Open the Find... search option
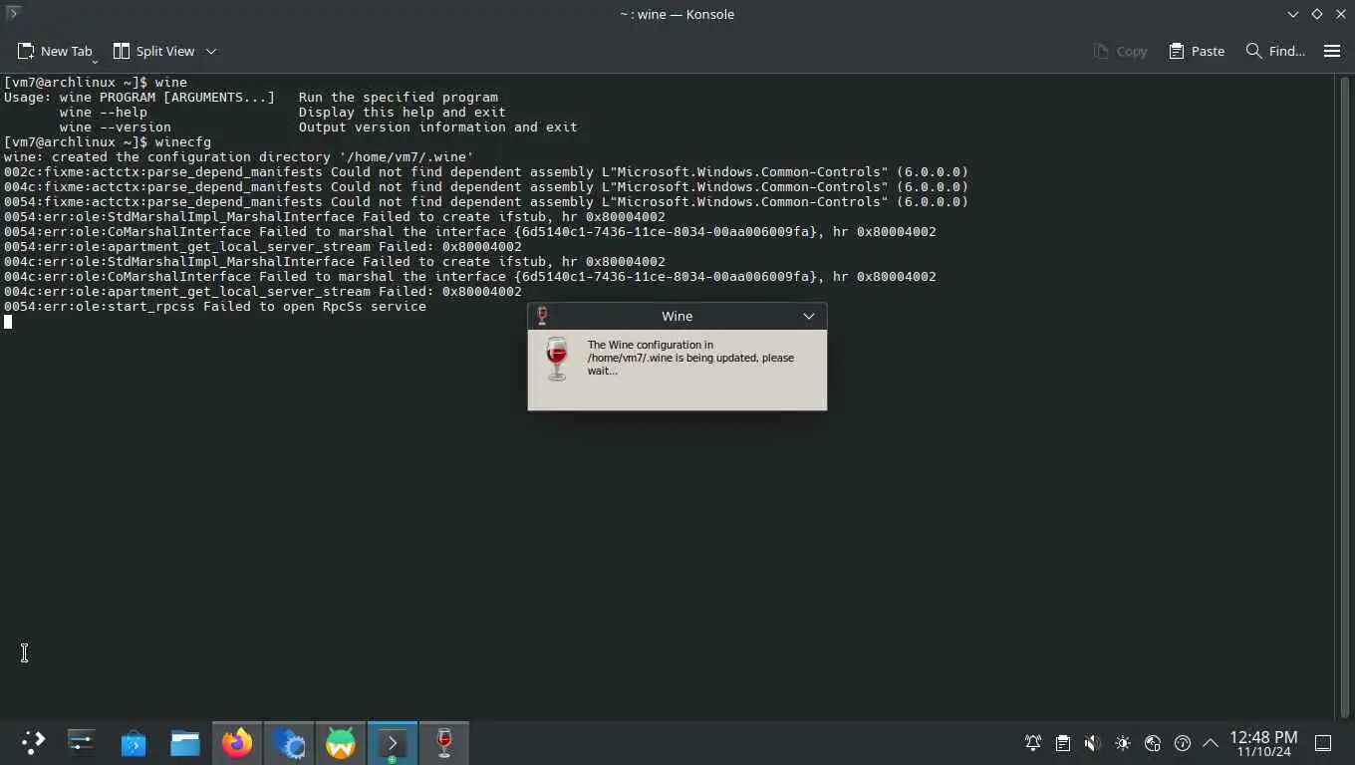 coord(1275,51)
